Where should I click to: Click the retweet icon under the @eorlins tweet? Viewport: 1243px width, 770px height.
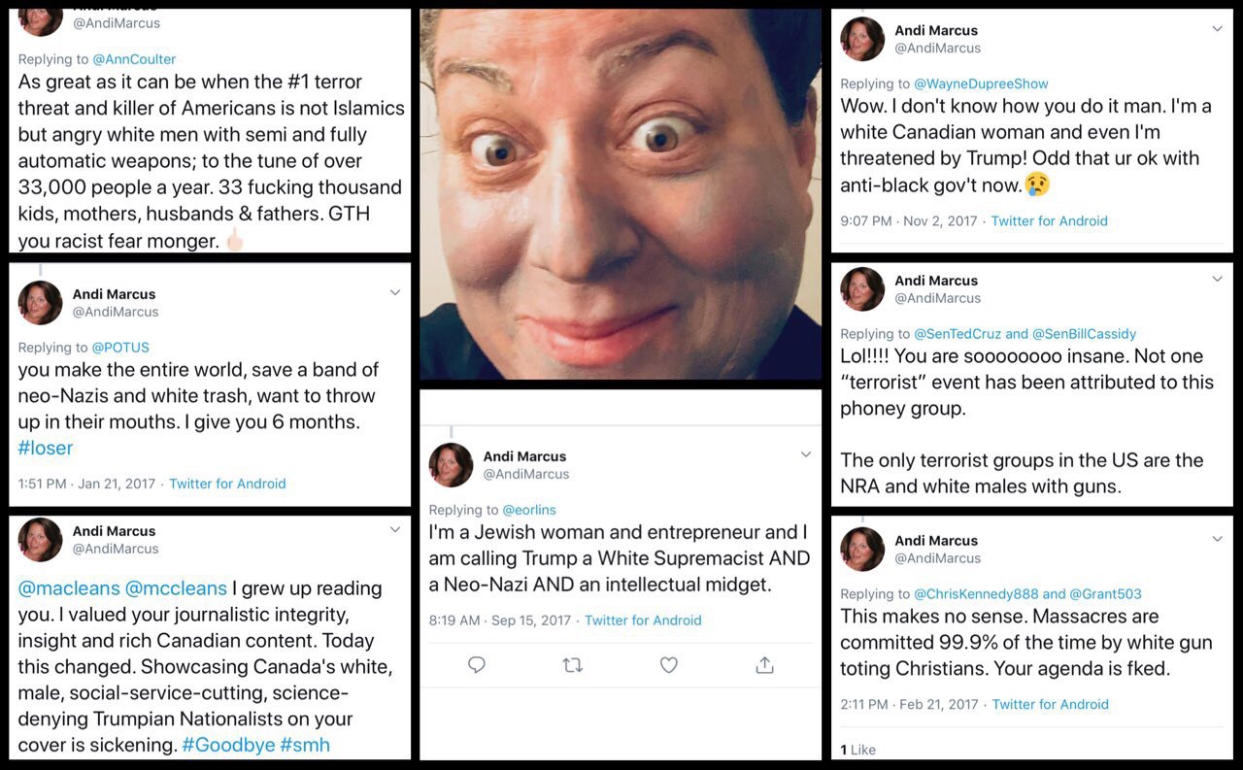573,665
